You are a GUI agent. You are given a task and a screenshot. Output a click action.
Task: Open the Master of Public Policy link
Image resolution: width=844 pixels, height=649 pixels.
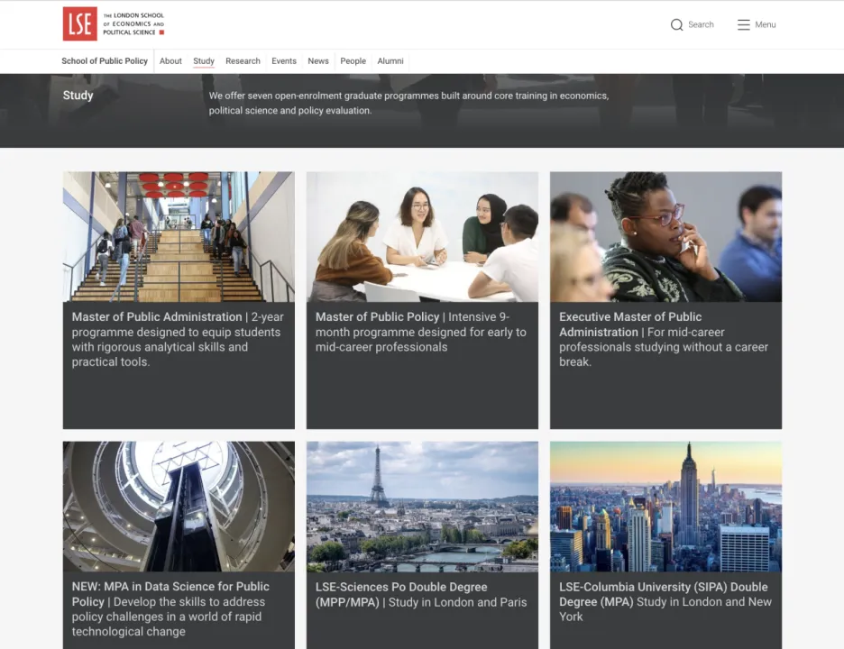click(x=377, y=317)
